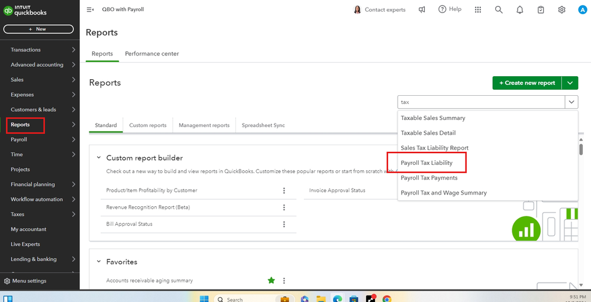The width and height of the screenshot is (591, 302).
Task: Choose Taxable Sales Summary from results
Action: click(432, 118)
